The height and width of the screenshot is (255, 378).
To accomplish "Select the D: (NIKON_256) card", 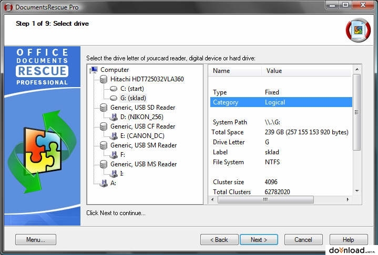I will [x=142, y=117].
